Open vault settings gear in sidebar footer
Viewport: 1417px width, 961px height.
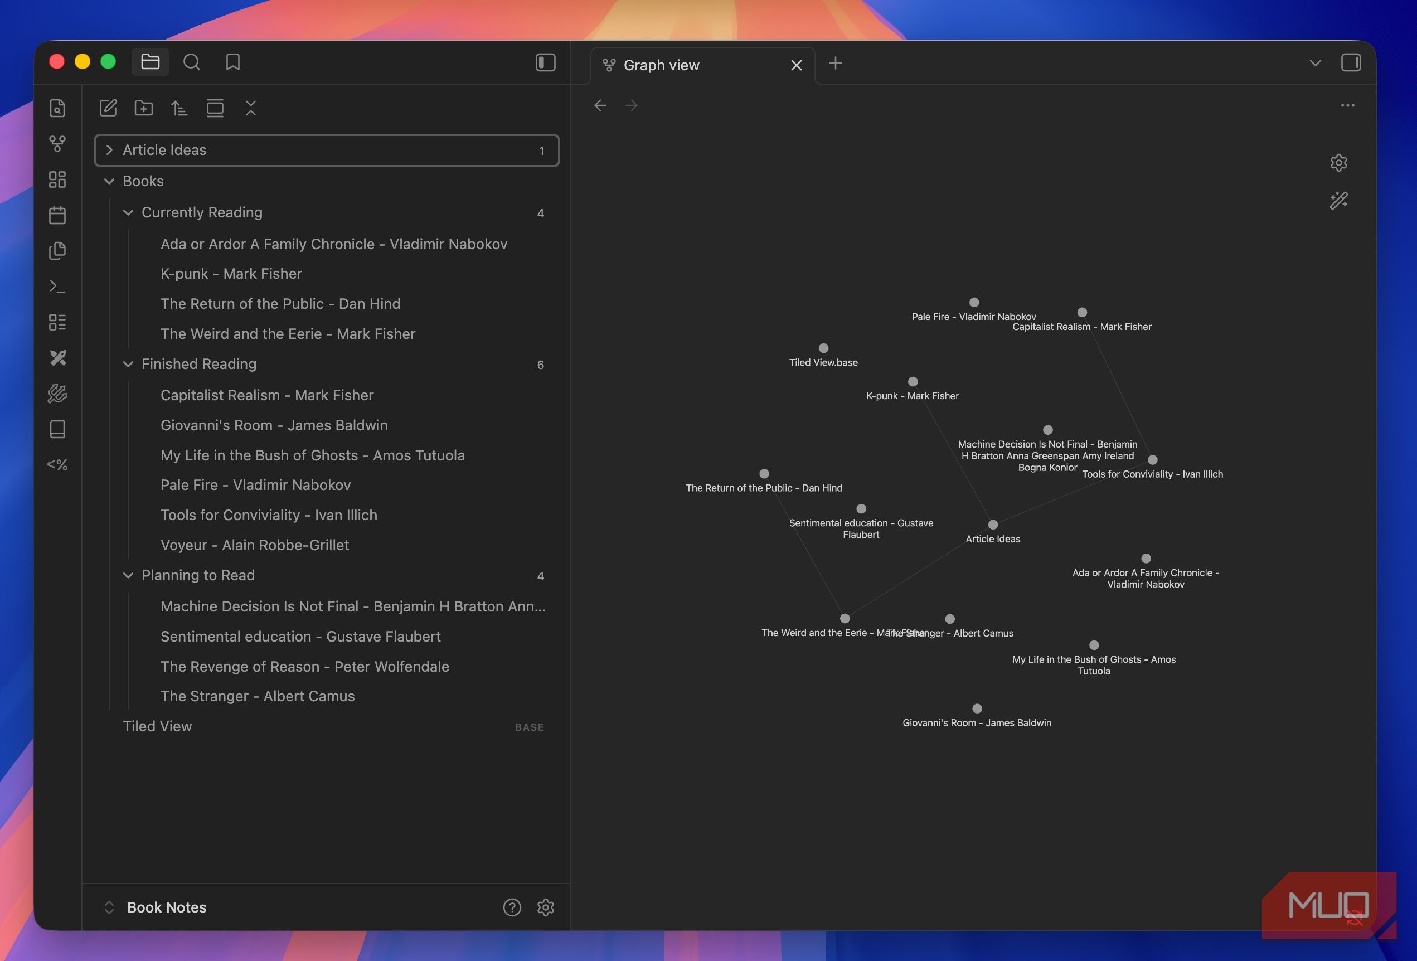(546, 907)
